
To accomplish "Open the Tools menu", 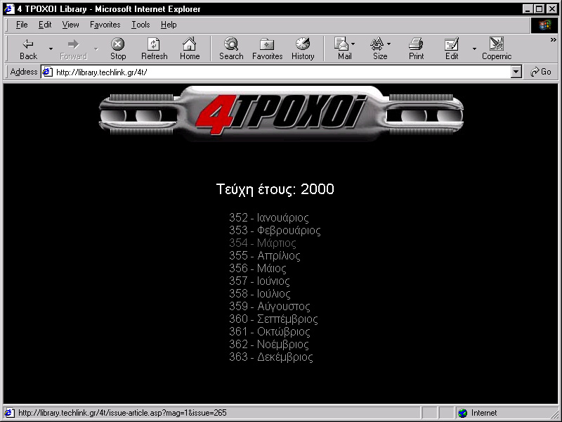I will pos(140,25).
